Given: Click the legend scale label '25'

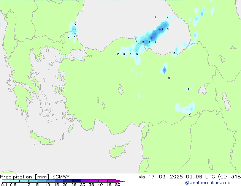Looking at the screenshot, I should tap(74, 184).
